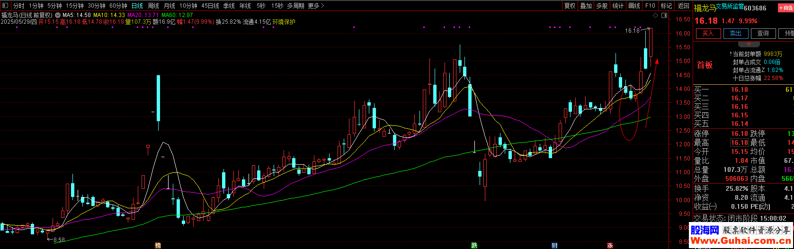Open F10 company information

point(650,6)
